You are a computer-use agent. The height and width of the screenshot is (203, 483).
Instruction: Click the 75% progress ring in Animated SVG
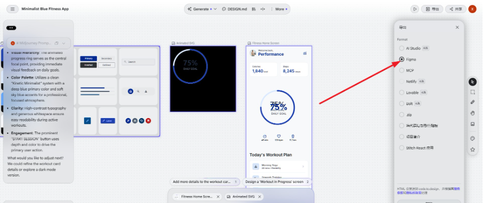[x=190, y=66]
